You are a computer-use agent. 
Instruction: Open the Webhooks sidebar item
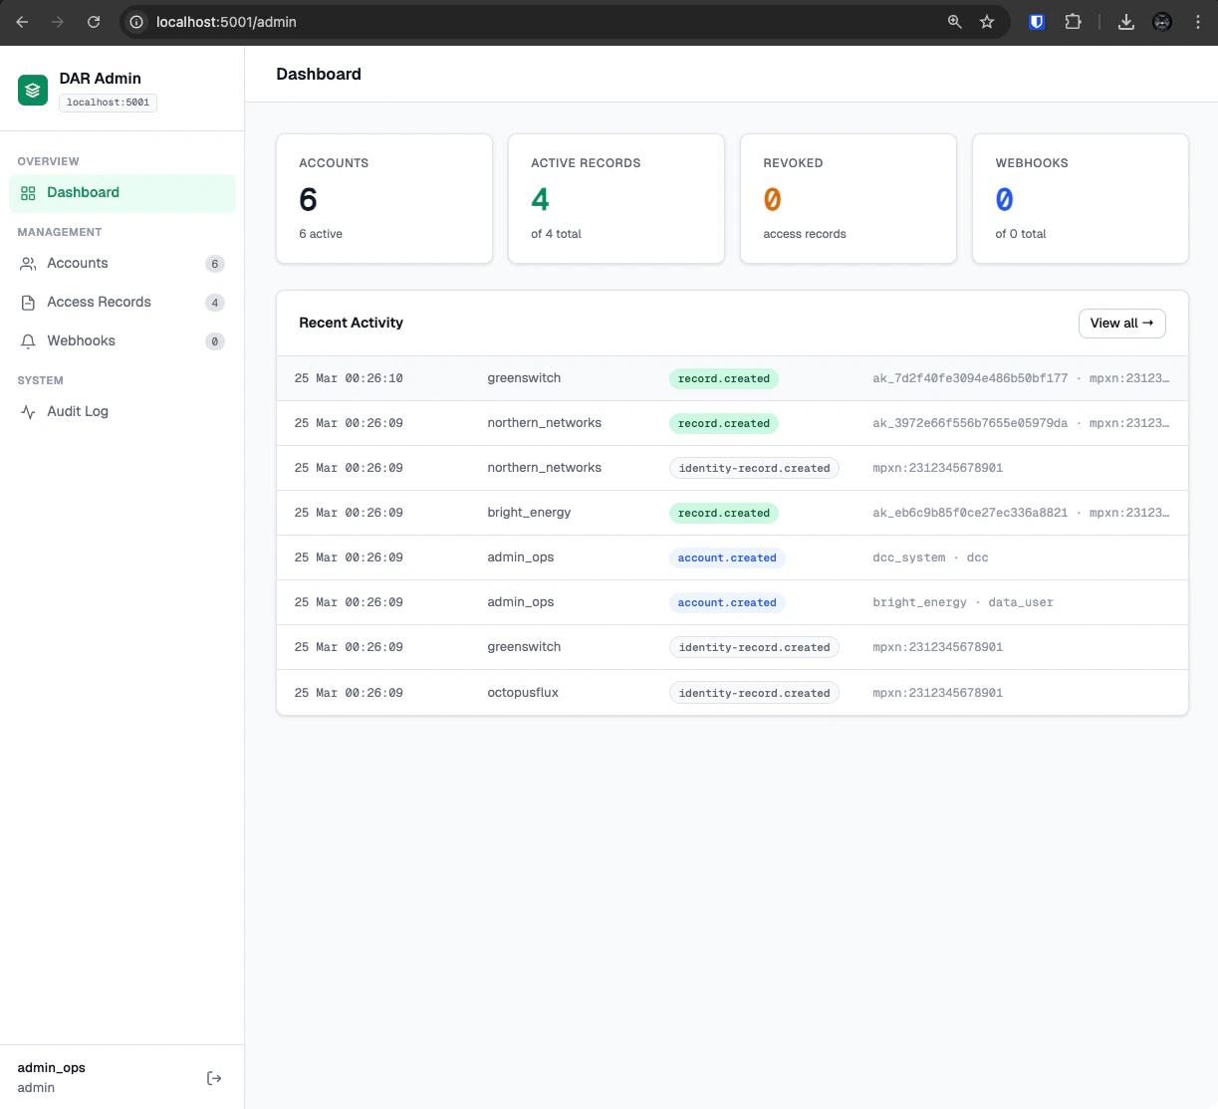pyautogui.click(x=122, y=341)
